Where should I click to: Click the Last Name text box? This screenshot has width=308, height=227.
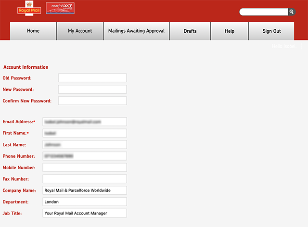click(84, 145)
